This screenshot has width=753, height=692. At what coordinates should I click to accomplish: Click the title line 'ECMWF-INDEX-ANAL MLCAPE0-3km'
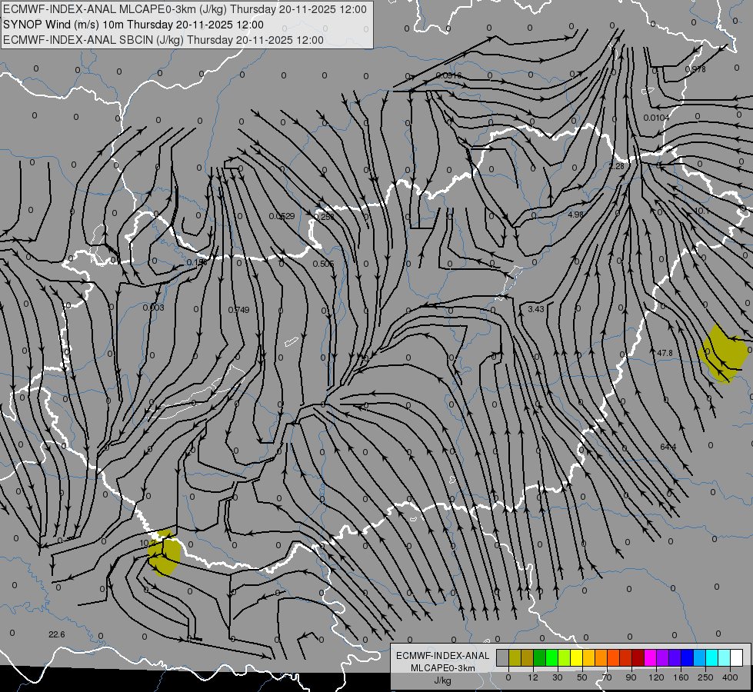[x=185, y=9]
